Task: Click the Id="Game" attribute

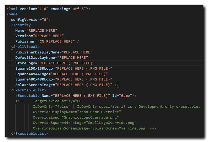Action: [x=122, y=96]
